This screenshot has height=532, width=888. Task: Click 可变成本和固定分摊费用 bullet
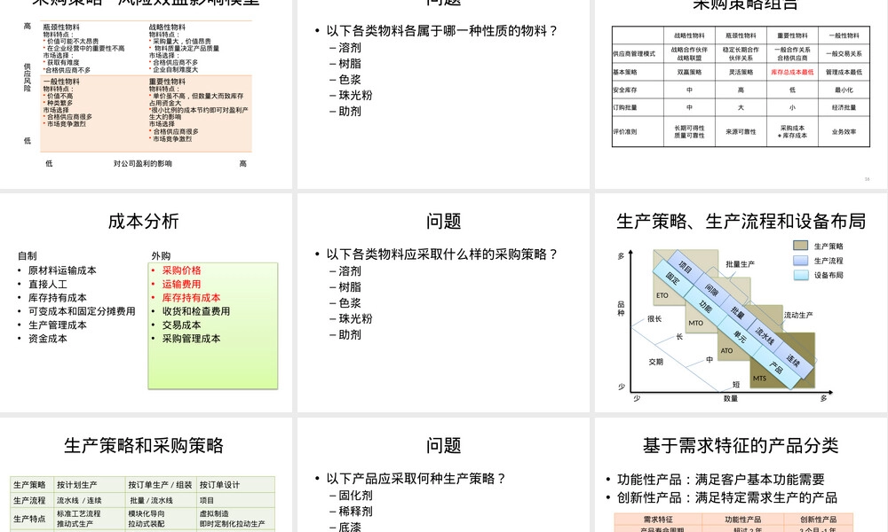click(82, 311)
